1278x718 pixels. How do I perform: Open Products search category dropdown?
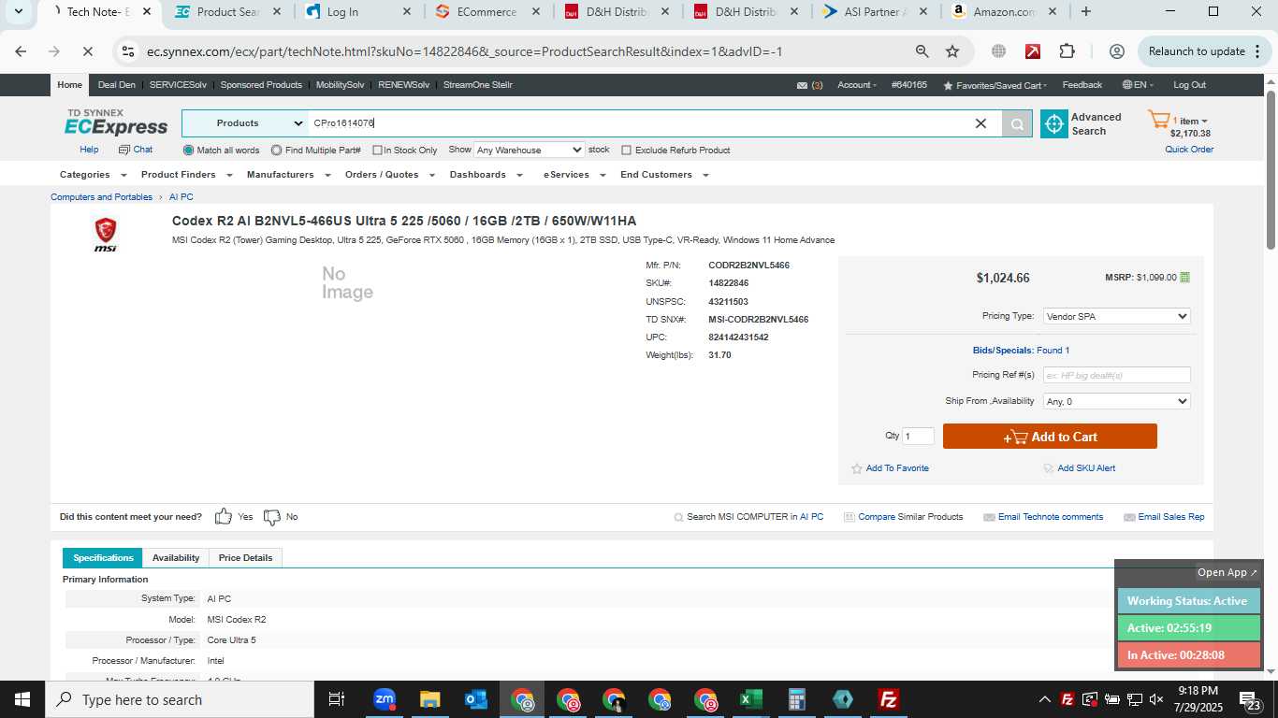[x=245, y=123]
